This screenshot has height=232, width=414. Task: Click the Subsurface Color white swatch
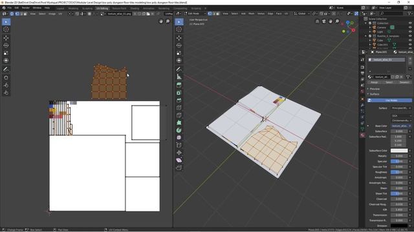(399, 151)
